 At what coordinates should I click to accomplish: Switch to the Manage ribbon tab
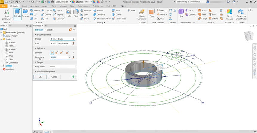[x=63, y=6]
